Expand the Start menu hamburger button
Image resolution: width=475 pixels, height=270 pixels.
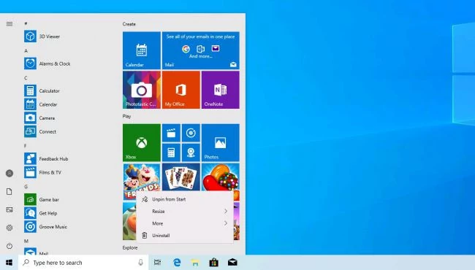tap(9, 24)
